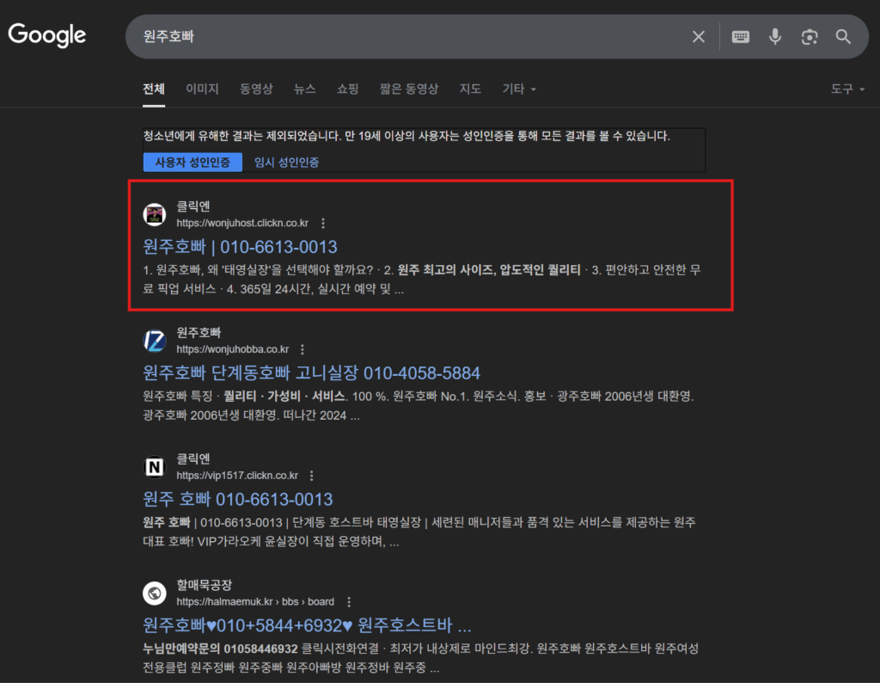Switch to the 동영상 tab

256,89
